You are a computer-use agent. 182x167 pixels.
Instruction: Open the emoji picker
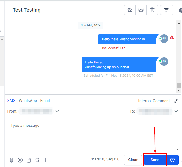20,160
